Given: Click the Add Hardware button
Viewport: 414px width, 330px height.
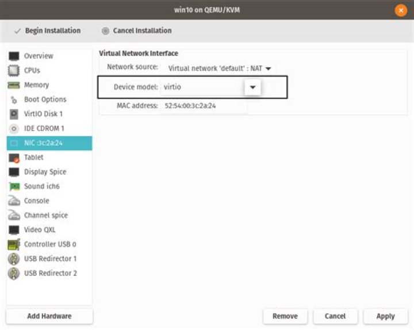Looking at the screenshot, I should tap(49, 316).
